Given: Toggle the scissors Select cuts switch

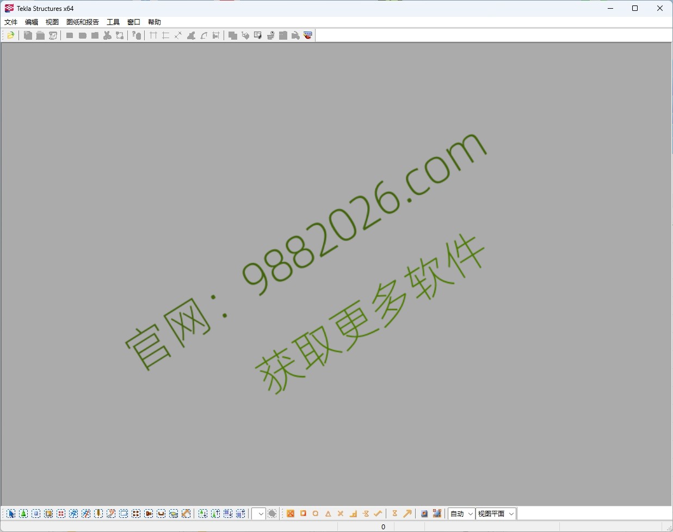Looking at the screenshot, I should [111, 514].
